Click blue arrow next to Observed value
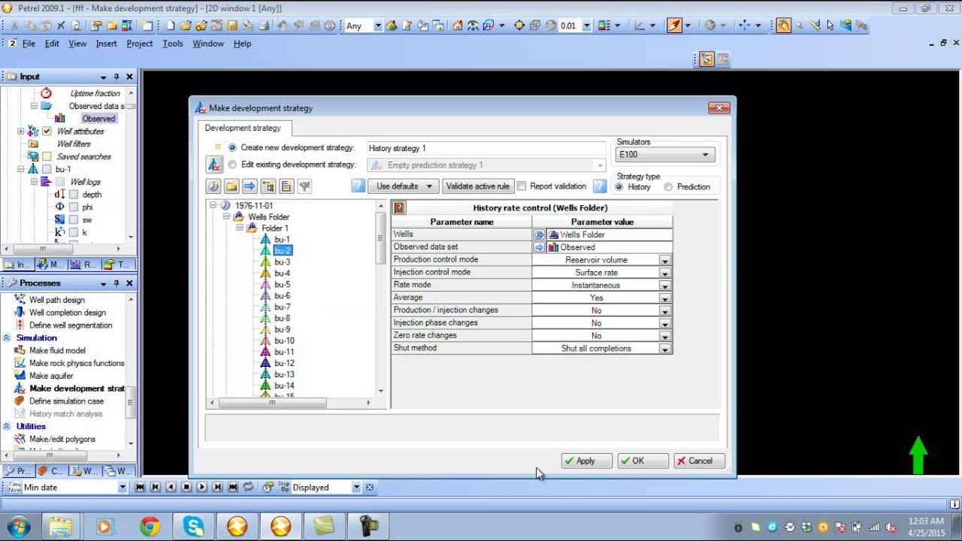Screen dimensions: 962x541 click(539, 247)
